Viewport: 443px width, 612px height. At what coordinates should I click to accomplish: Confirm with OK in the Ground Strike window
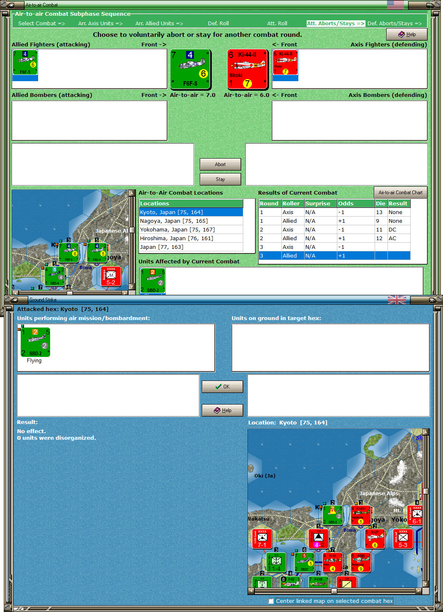click(x=223, y=387)
